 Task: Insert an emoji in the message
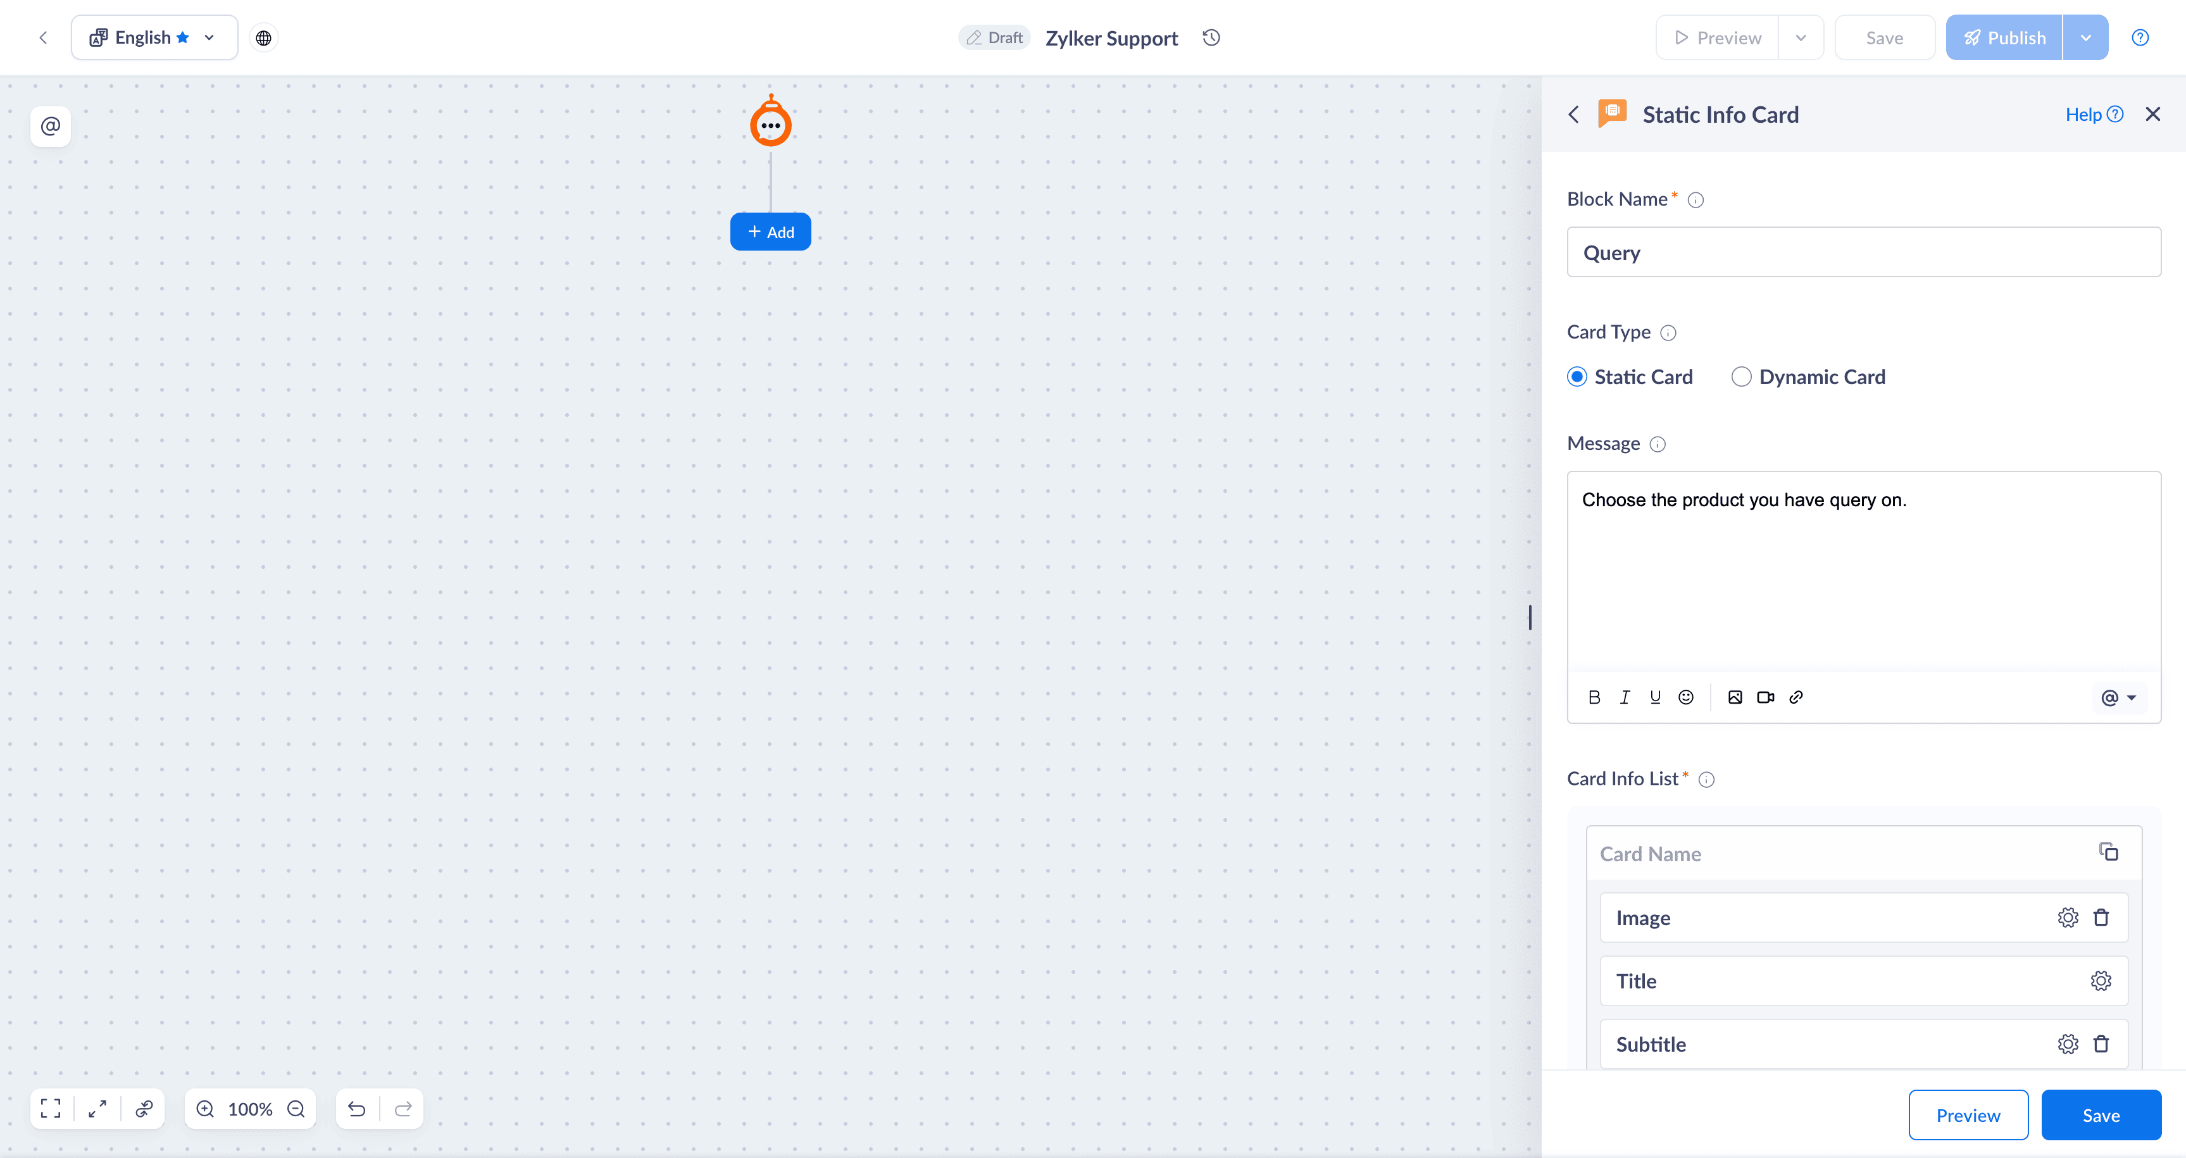[1685, 697]
